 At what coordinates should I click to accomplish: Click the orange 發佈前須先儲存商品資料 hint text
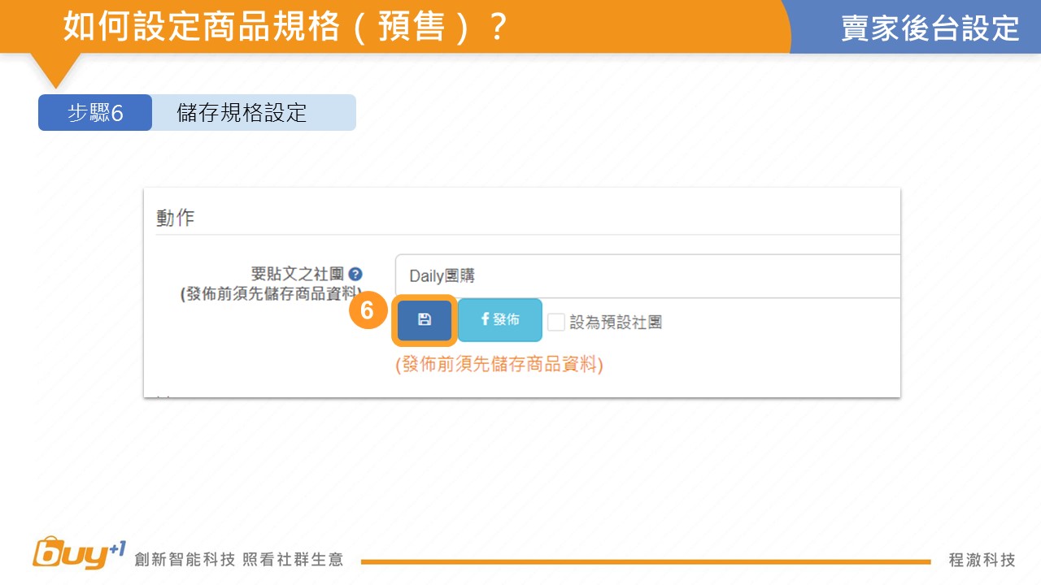[x=499, y=365]
